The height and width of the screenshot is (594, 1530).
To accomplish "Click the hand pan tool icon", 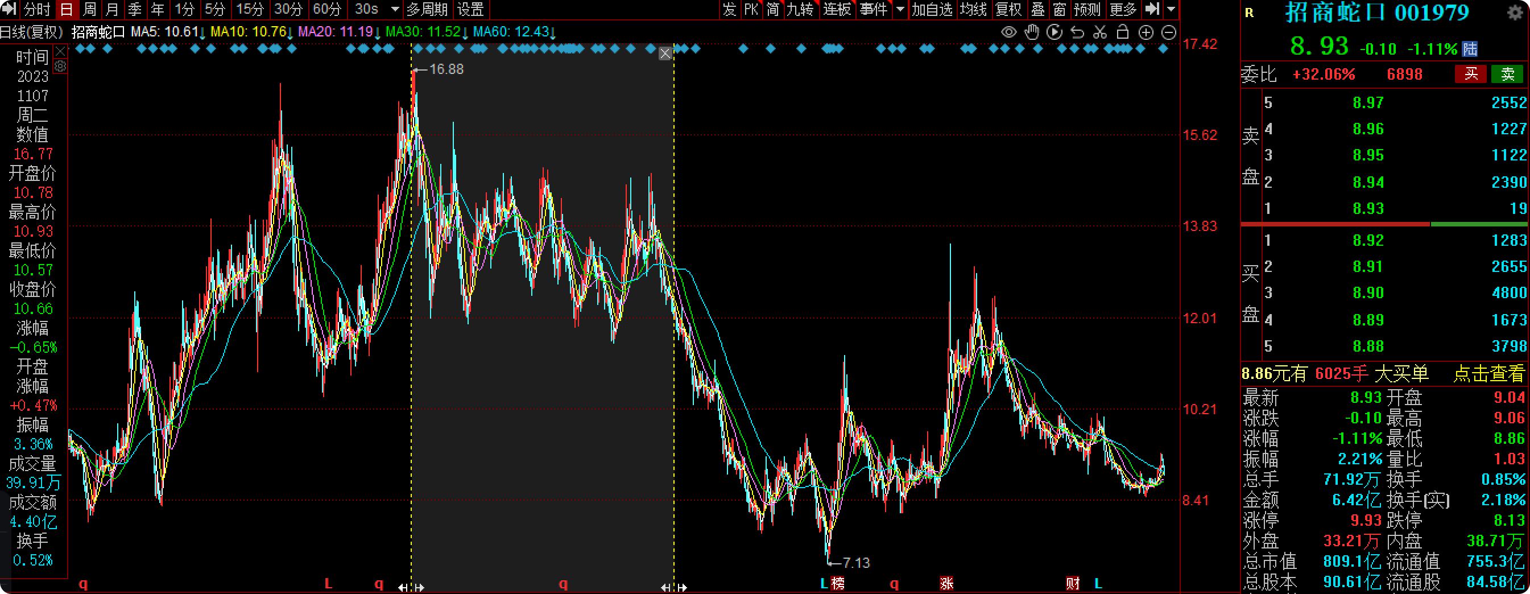I will [x=1032, y=32].
